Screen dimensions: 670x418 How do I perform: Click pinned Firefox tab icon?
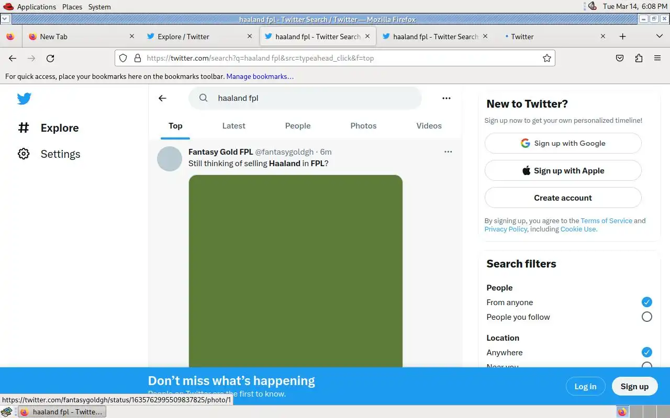[10, 37]
